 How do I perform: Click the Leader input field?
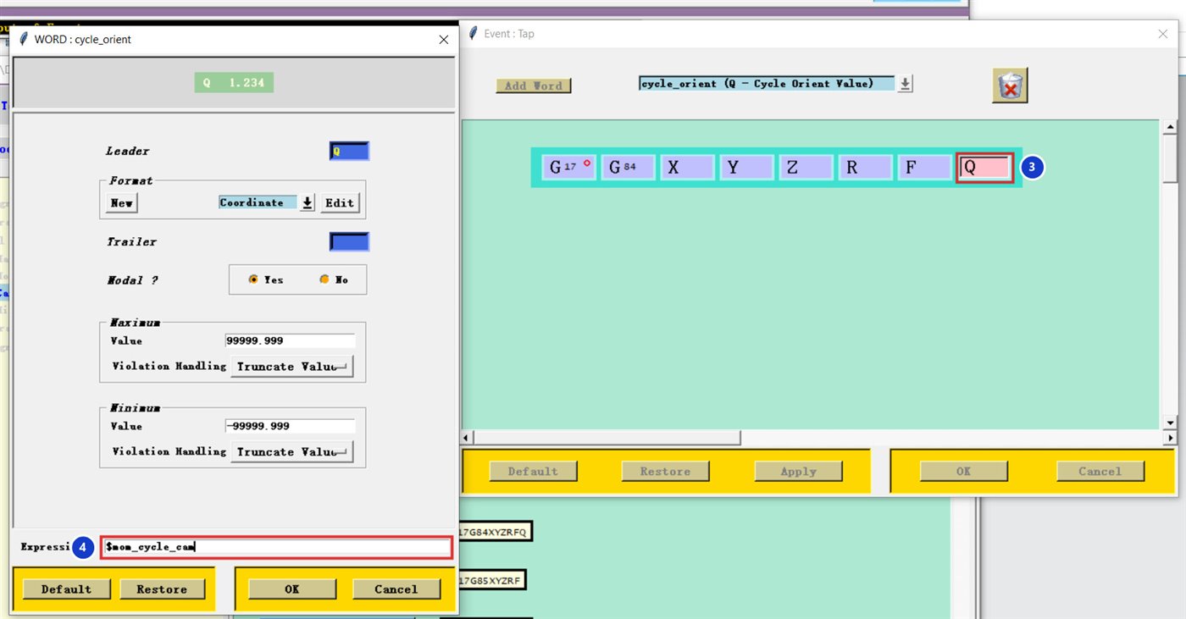pos(349,152)
